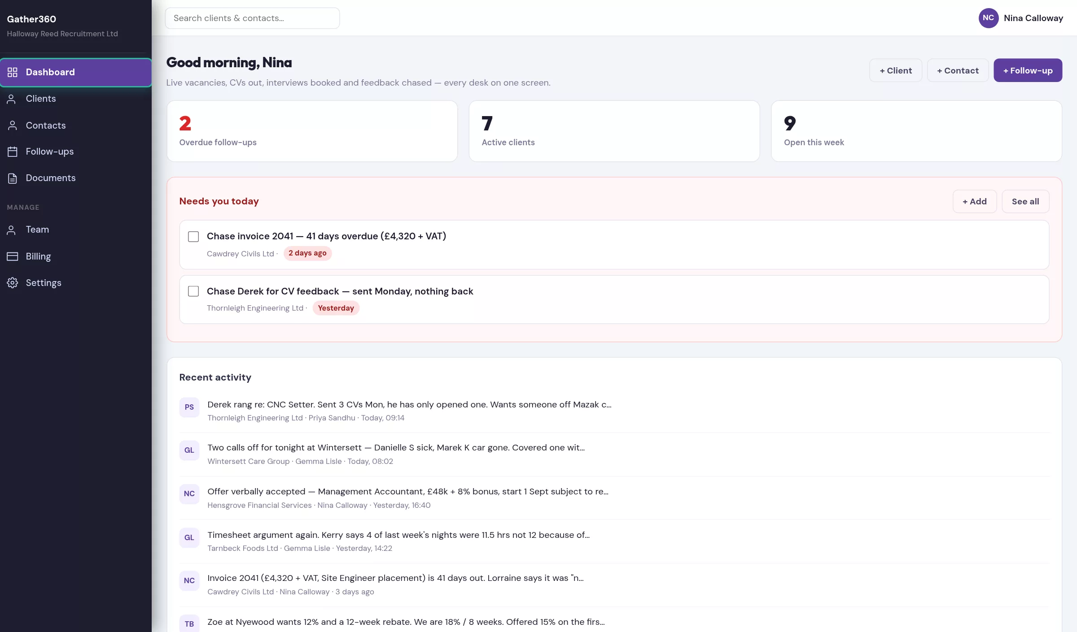Click the Clients person icon
Viewport: 1077px width, 632px height.
[12, 99]
